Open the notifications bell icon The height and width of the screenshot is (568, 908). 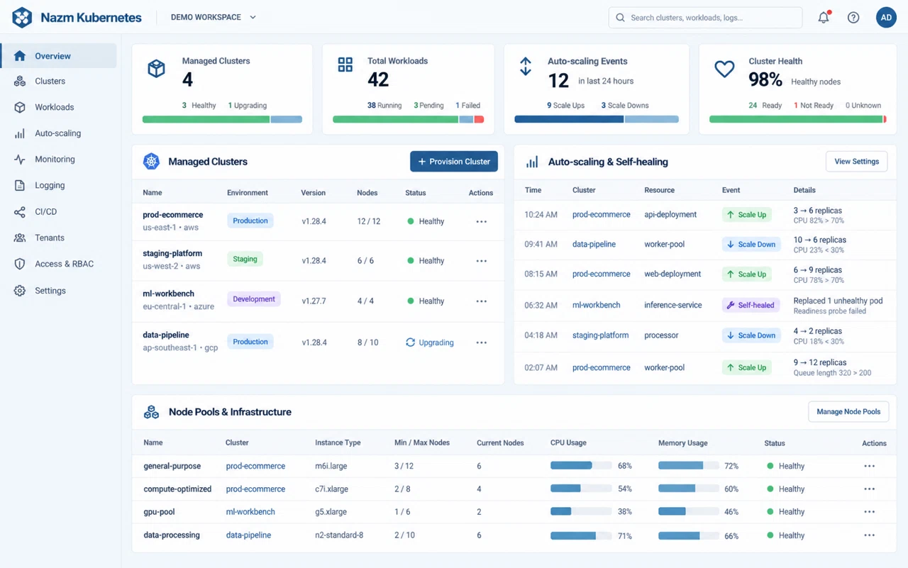coord(824,18)
